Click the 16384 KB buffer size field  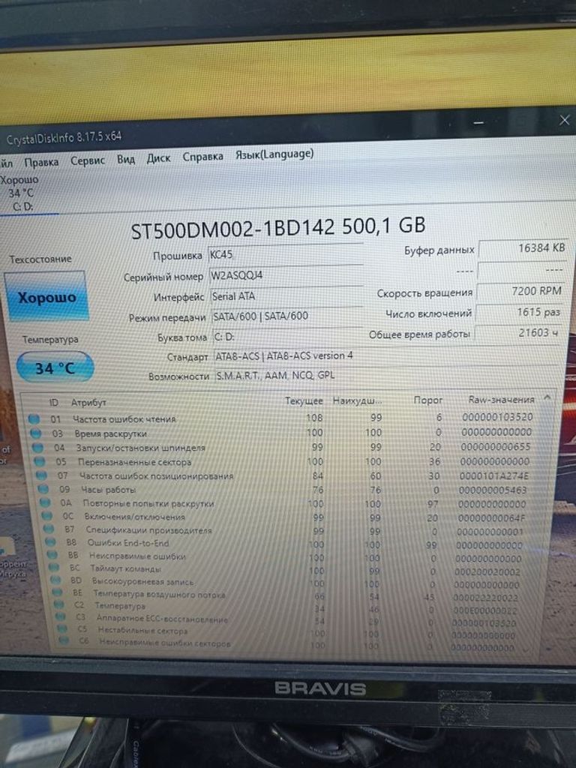[x=523, y=248]
